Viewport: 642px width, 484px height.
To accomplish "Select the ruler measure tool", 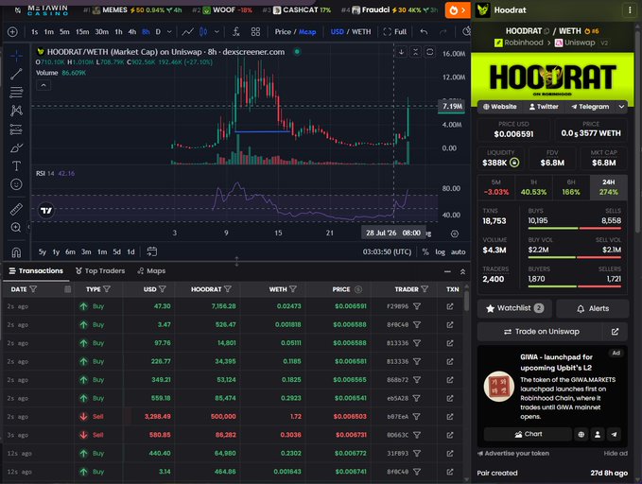I will [16, 209].
